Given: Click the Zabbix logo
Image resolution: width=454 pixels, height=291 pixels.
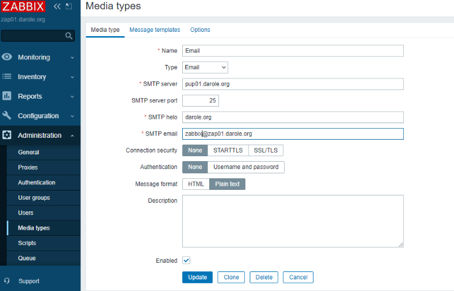Looking at the screenshot, I should tap(23, 7).
